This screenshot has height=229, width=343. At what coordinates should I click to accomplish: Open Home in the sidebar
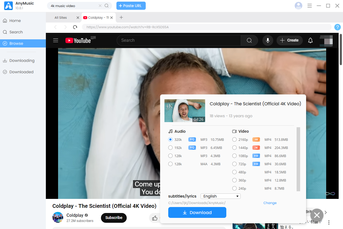(x=23, y=21)
